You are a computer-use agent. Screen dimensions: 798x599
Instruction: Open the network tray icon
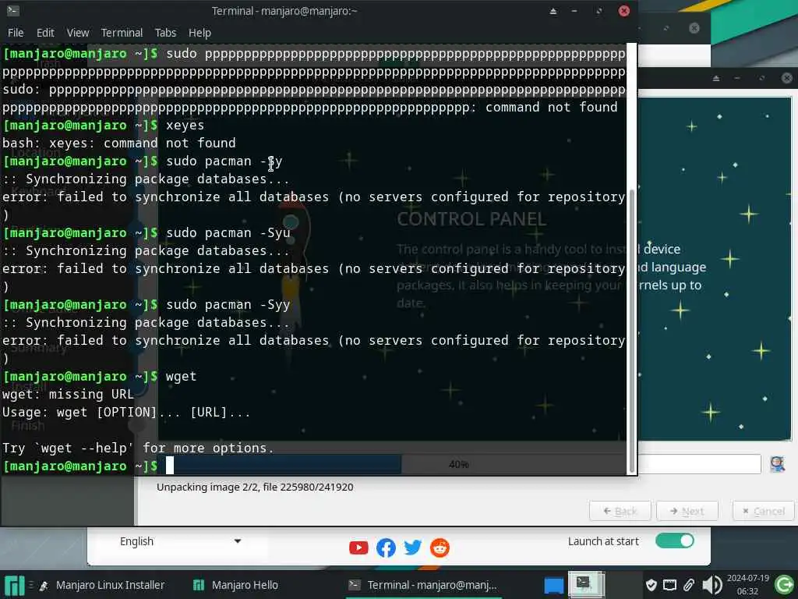tap(669, 585)
